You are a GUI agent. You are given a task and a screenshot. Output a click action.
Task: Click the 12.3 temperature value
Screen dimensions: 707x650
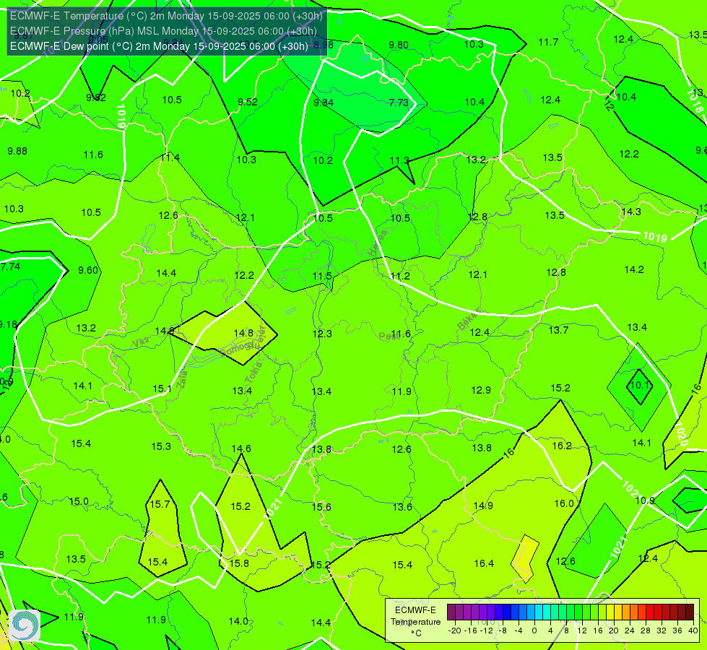322,334
